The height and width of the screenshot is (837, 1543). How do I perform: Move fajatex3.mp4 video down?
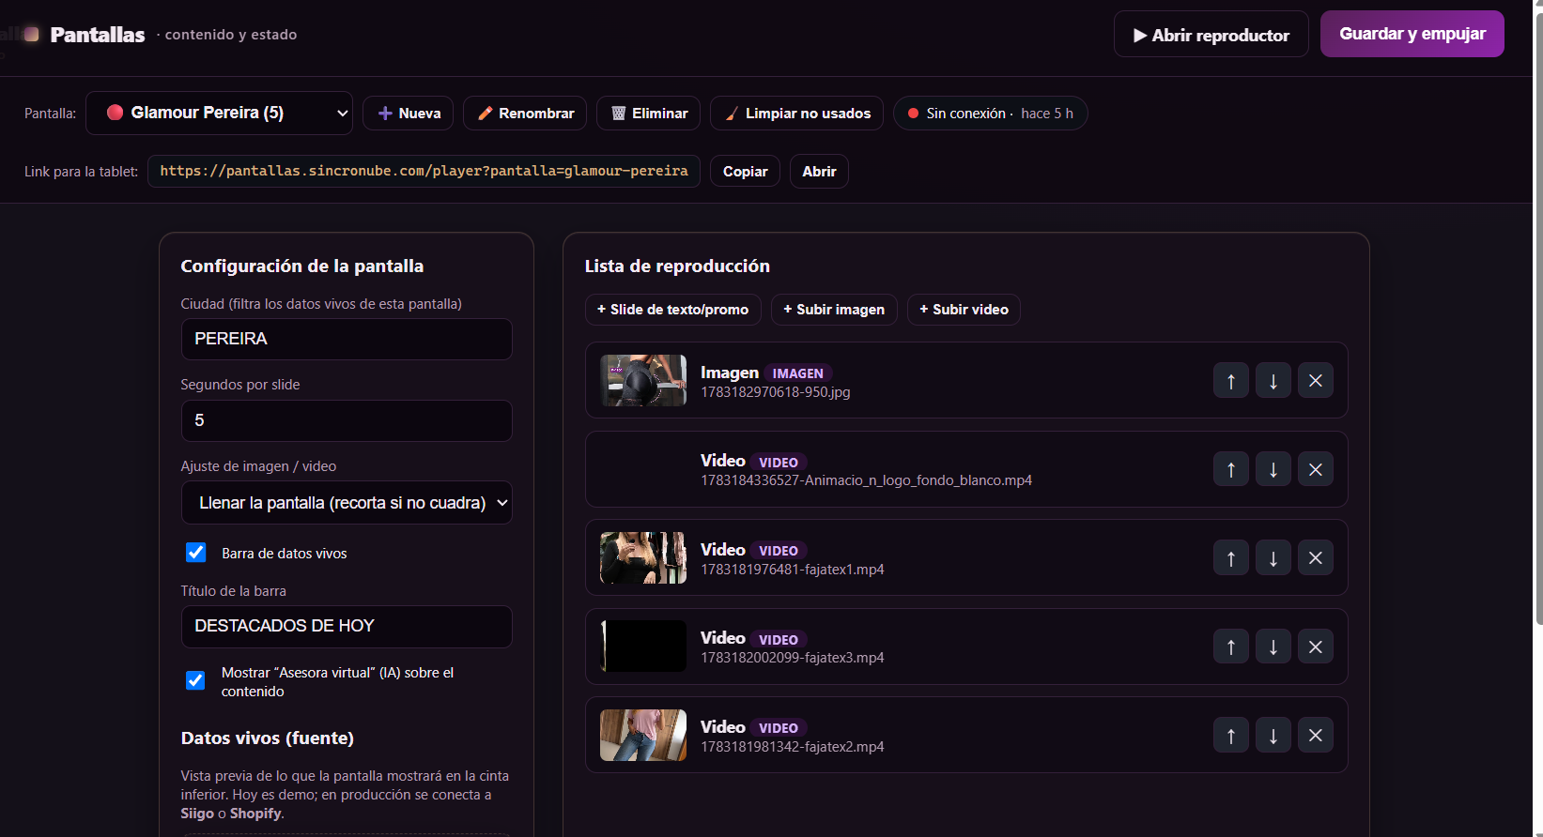1273,647
